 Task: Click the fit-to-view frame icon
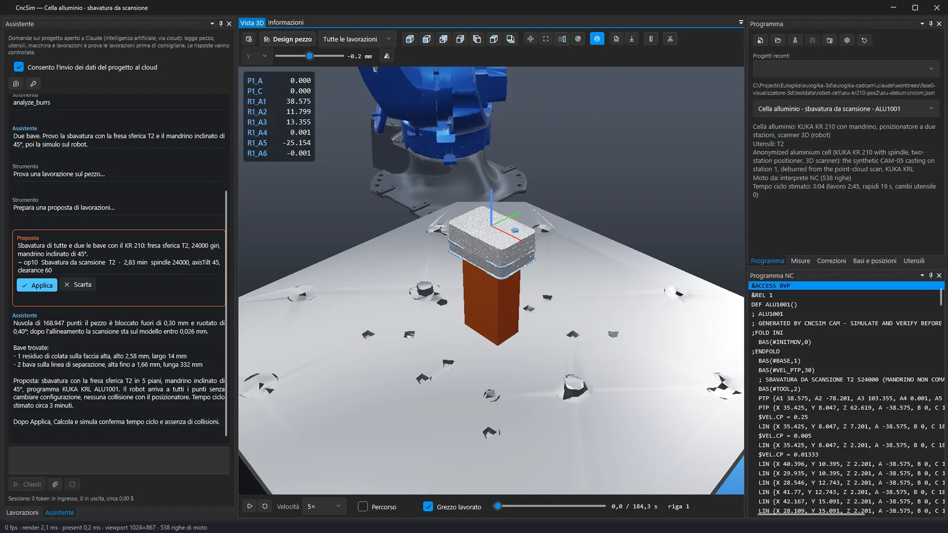[546, 39]
